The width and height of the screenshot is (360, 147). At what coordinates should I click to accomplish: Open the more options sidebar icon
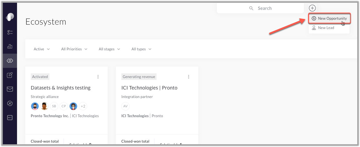click(10, 118)
